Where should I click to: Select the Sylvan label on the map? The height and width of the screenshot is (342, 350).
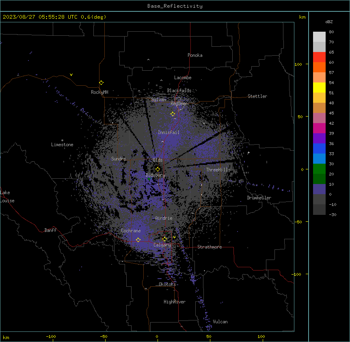158,100
